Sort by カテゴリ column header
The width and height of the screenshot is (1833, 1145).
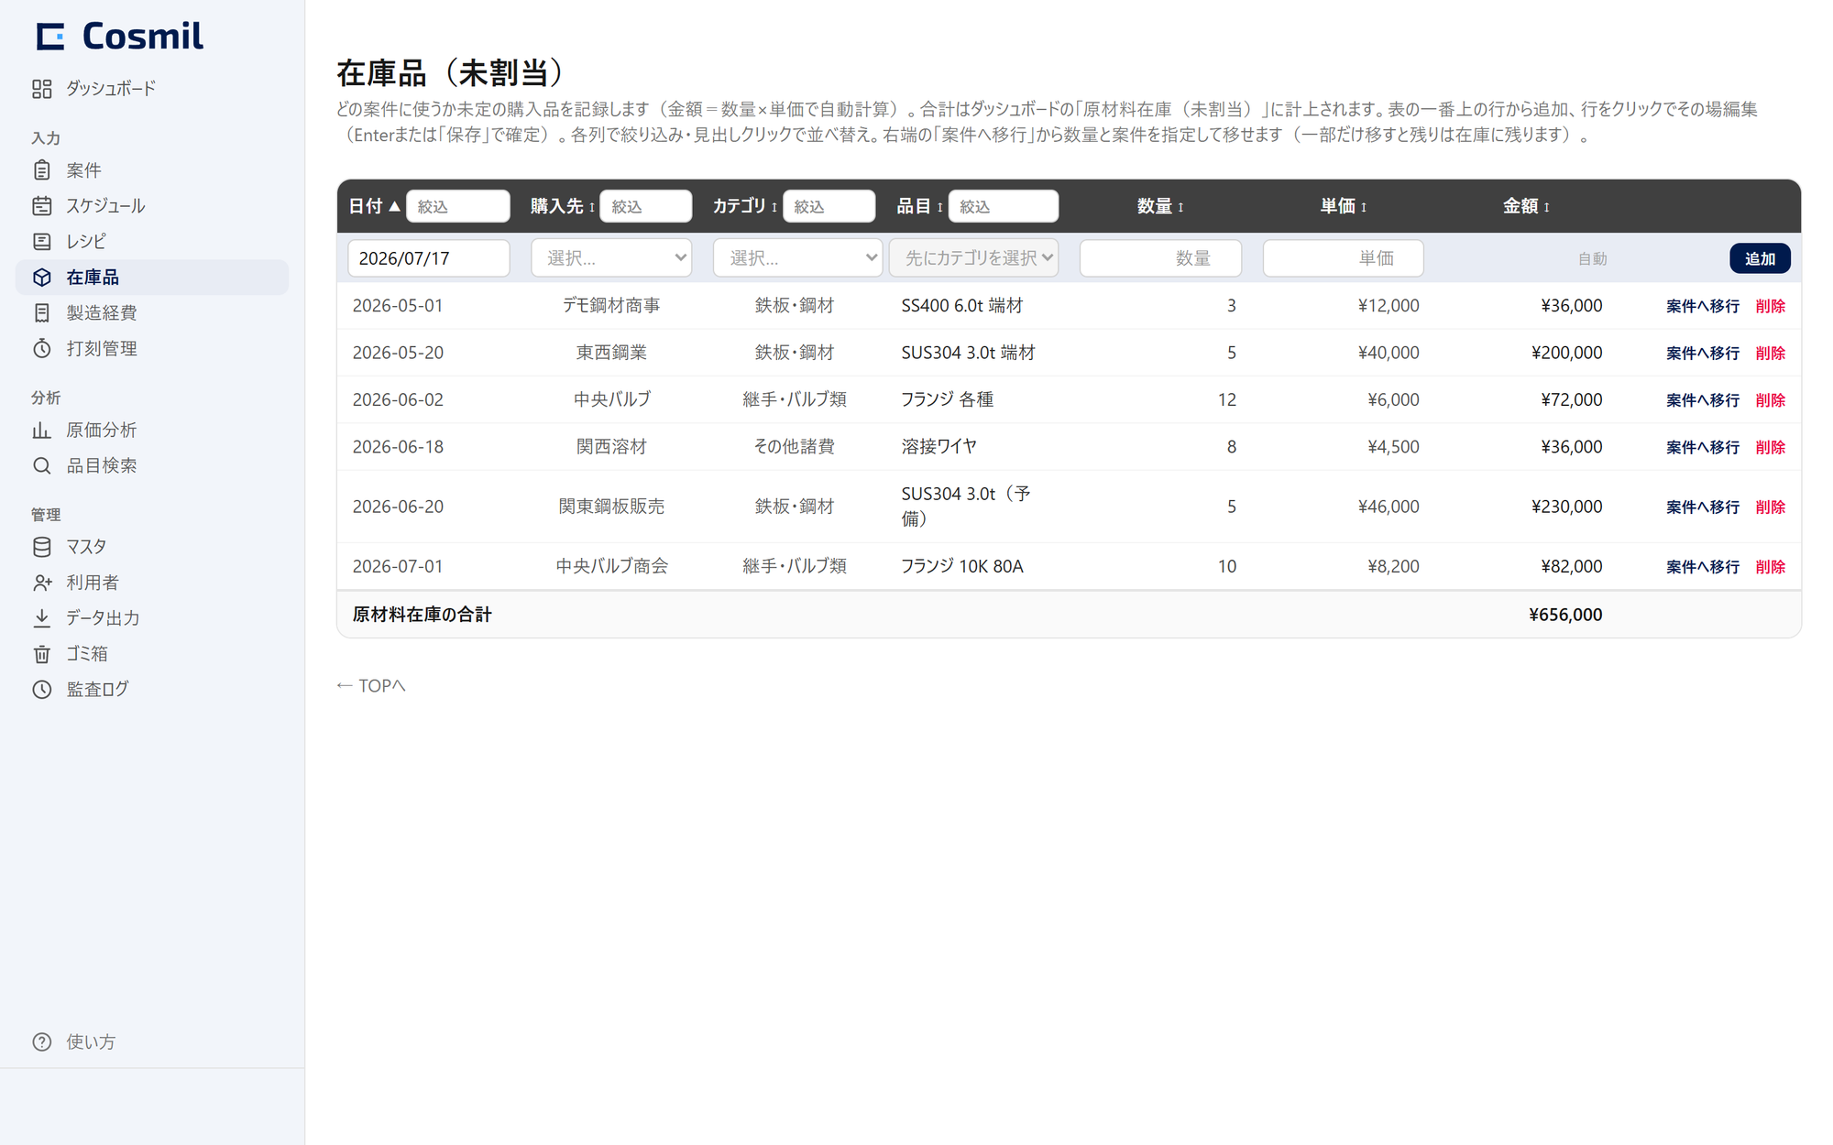[x=745, y=206]
